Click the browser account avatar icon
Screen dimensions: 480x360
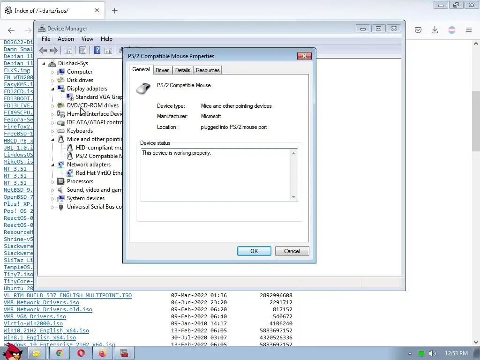pos(451,30)
